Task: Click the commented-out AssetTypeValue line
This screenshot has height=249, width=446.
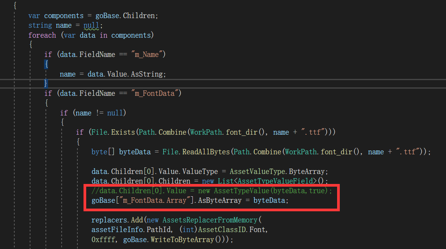Action: pos(208,191)
